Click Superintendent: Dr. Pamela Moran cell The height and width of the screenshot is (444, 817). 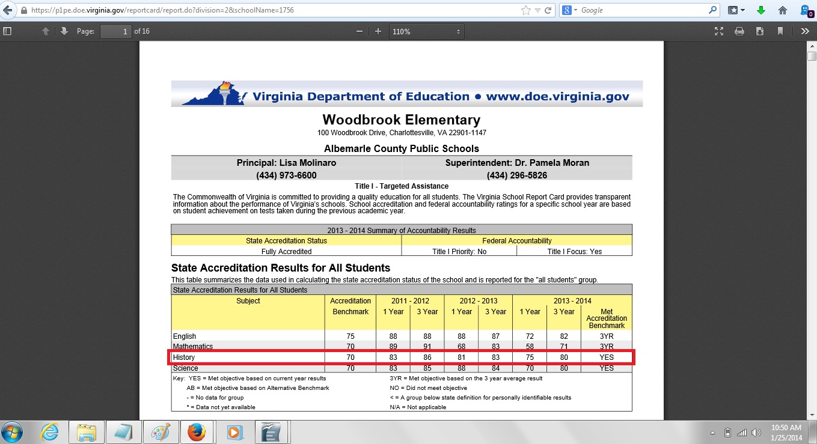[x=517, y=163]
